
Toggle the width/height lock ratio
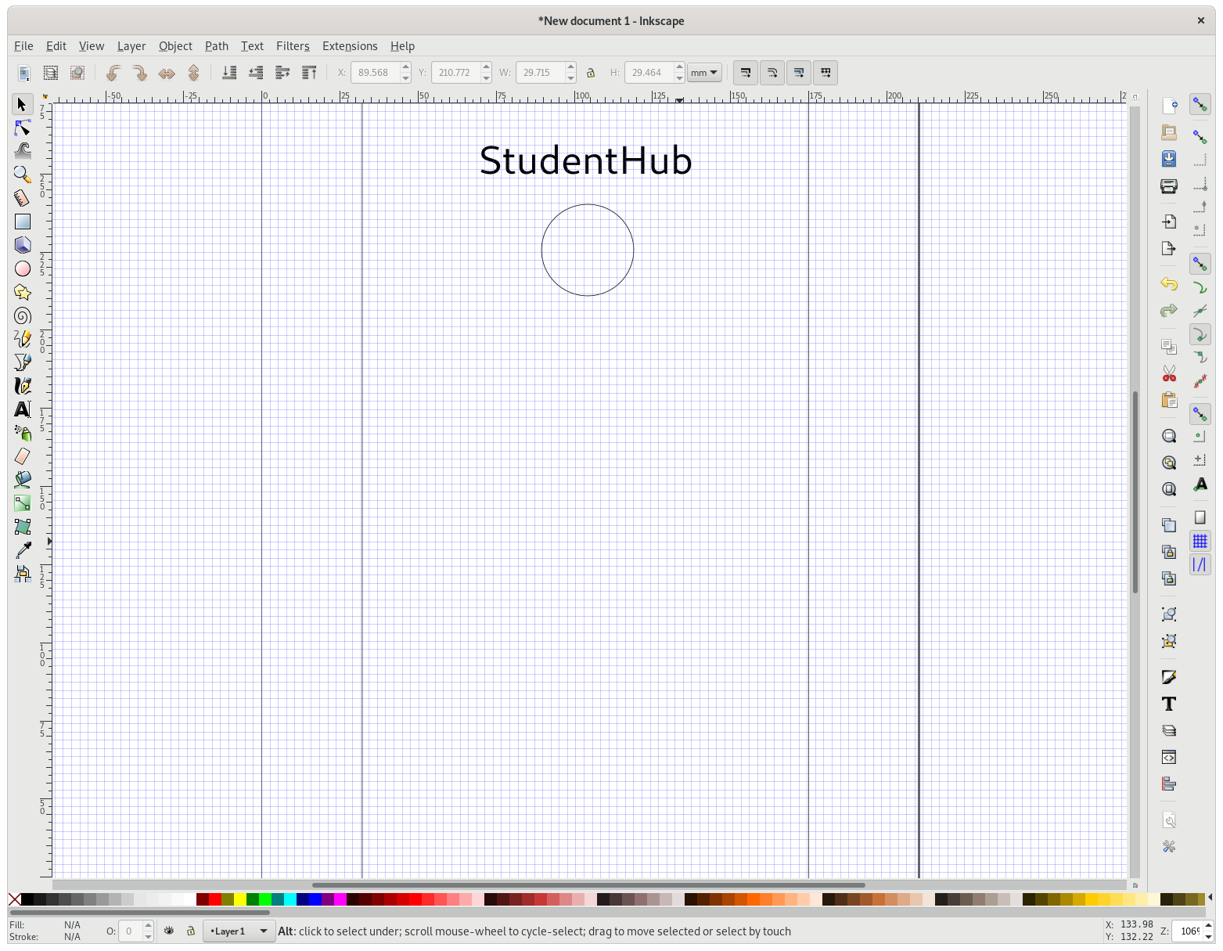coord(591,73)
